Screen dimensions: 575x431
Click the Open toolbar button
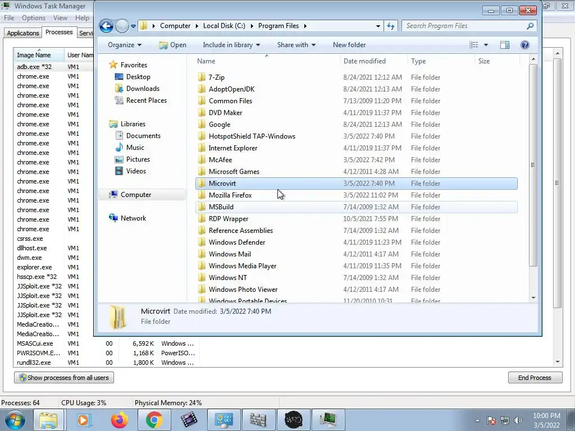click(x=173, y=45)
